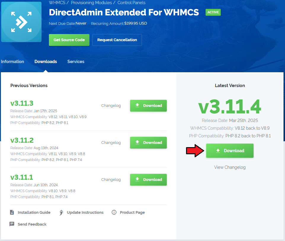This screenshot has height=241, width=285.
Task: Click the v3.11.1 version heading
Action: pyautogui.click(x=22, y=177)
